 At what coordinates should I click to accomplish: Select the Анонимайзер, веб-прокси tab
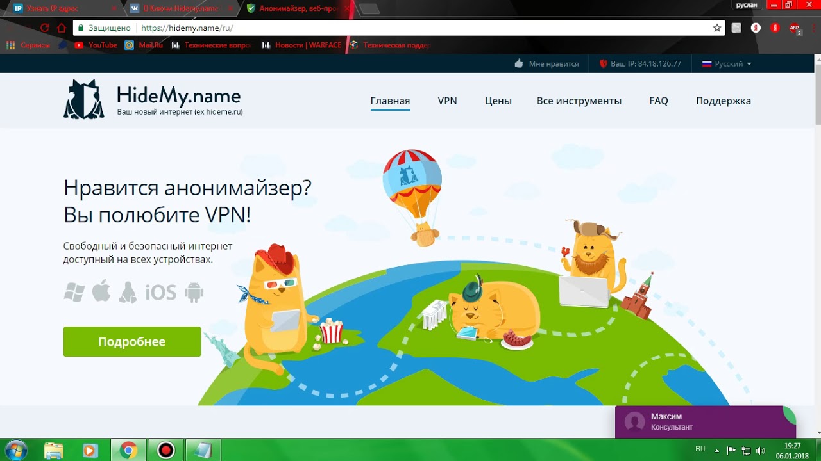(298, 8)
